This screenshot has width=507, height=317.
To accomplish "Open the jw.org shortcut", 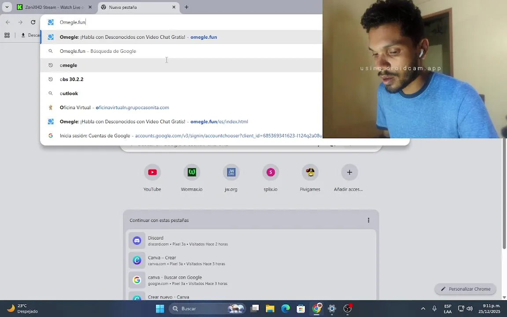I will (231, 178).
